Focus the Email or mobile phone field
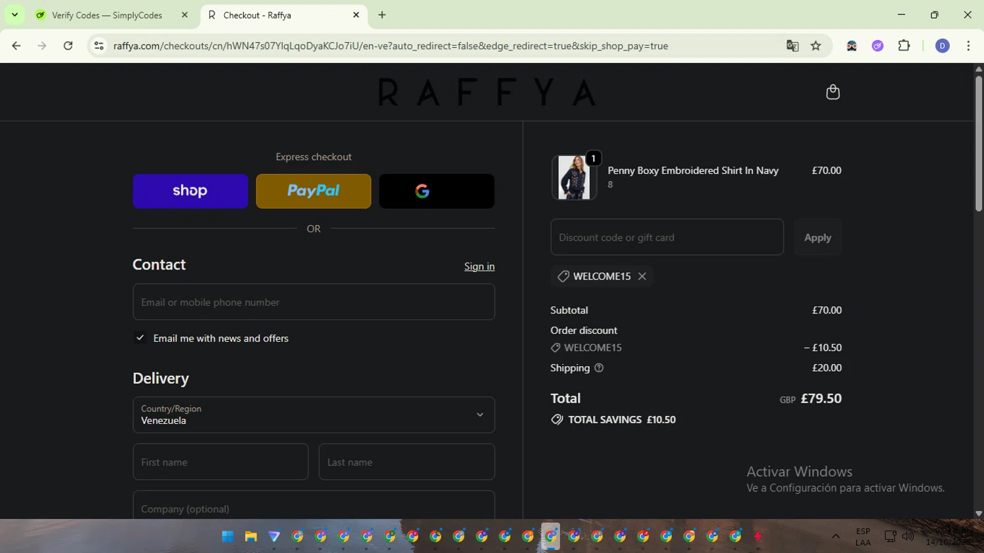The width and height of the screenshot is (984, 553). [314, 302]
